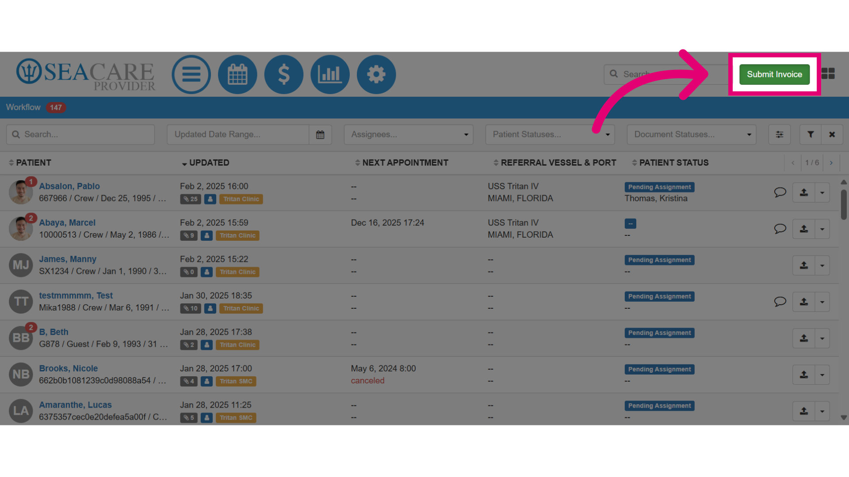This screenshot has height=477, width=849.
Task: Sort by PATIENT STATUS column
Action: tap(670, 163)
